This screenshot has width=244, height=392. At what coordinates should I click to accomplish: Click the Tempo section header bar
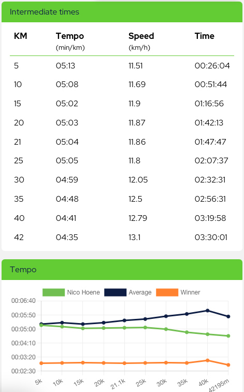pos(122,270)
